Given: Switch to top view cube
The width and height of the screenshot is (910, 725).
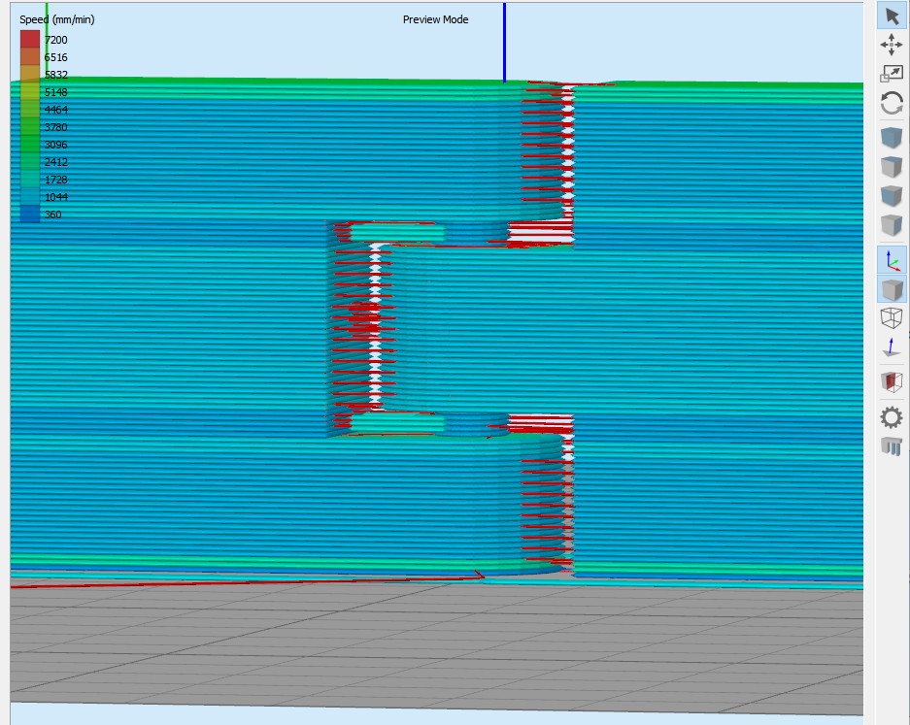Looking at the screenshot, I should pos(892,167).
